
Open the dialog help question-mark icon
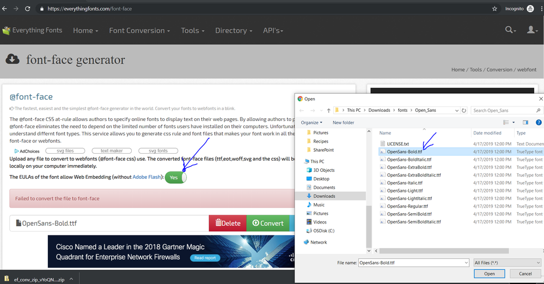pyautogui.click(x=539, y=122)
